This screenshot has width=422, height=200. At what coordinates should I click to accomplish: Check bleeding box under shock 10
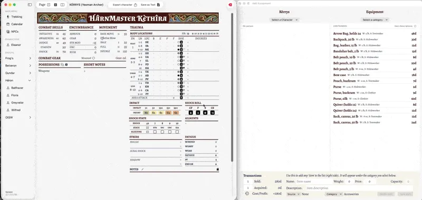(177, 132)
